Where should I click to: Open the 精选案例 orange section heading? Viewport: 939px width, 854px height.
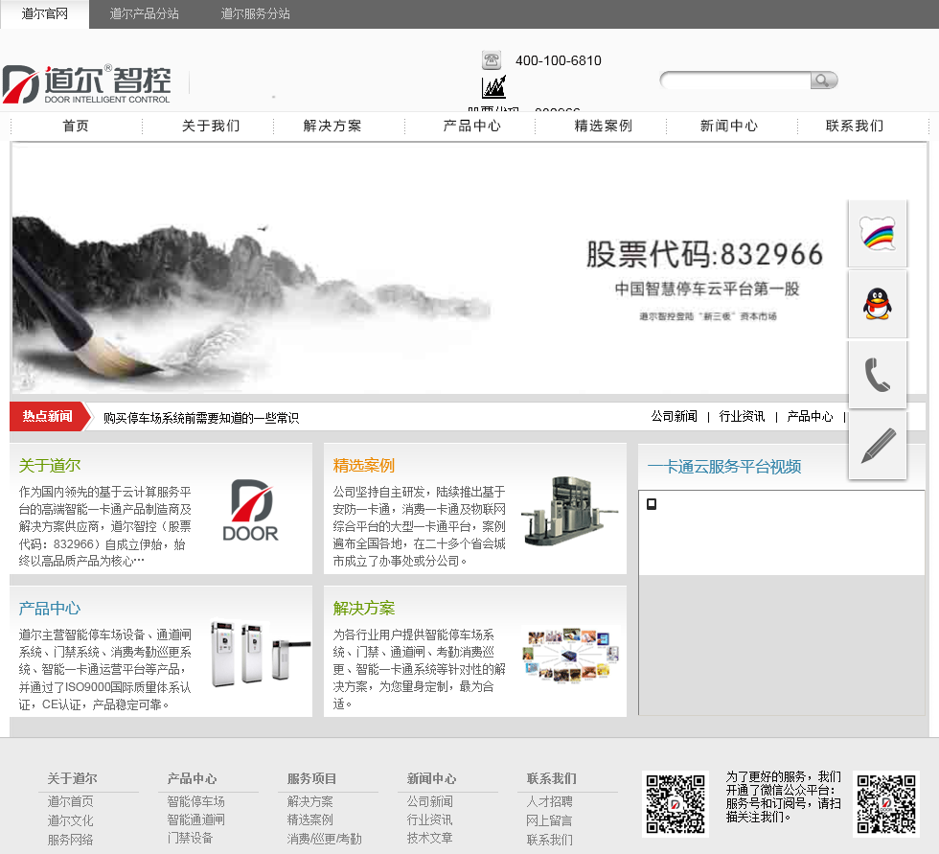pyautogui.click(x=364, y=465)
